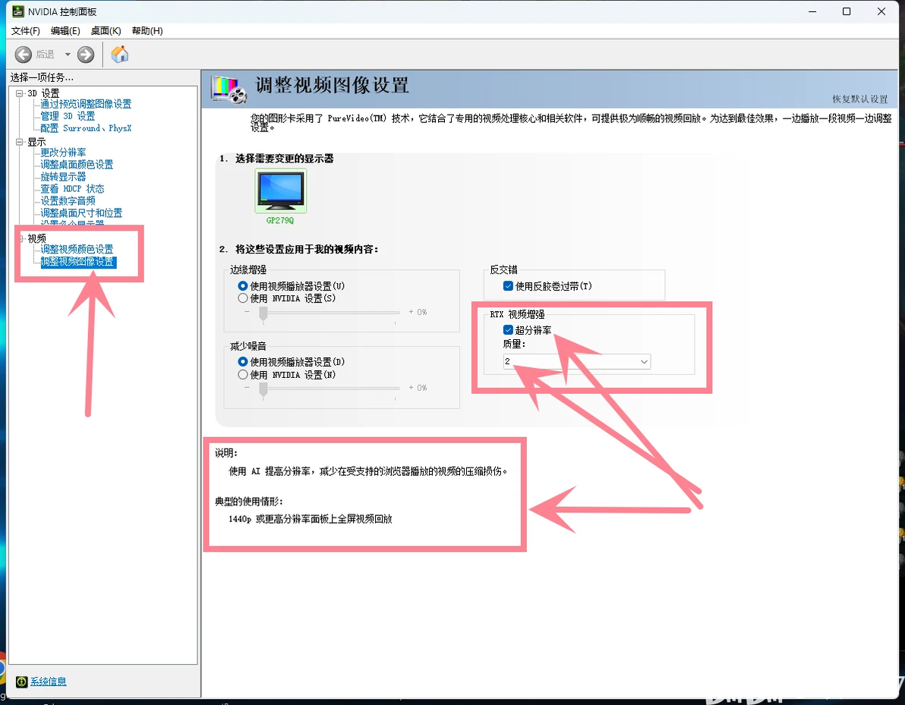Open 配置 Surround、PhysX
Image resolution: width=905 pixels, height=705 pixels.
(x=86, y=128)
